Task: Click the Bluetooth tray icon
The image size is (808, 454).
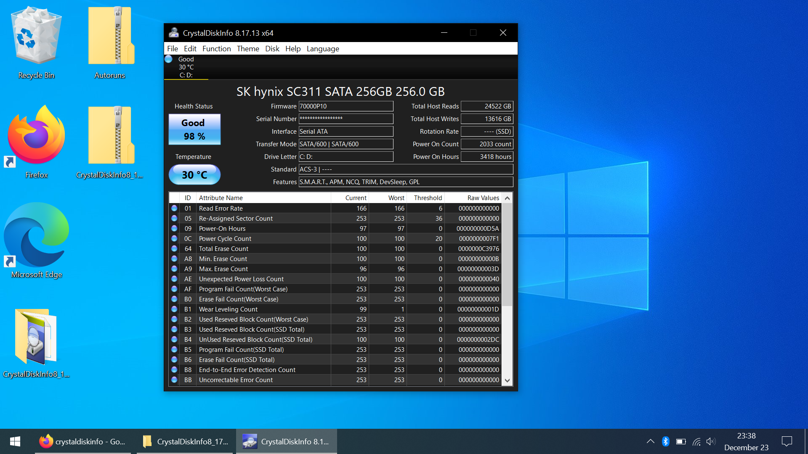Action: pos(665,441)
